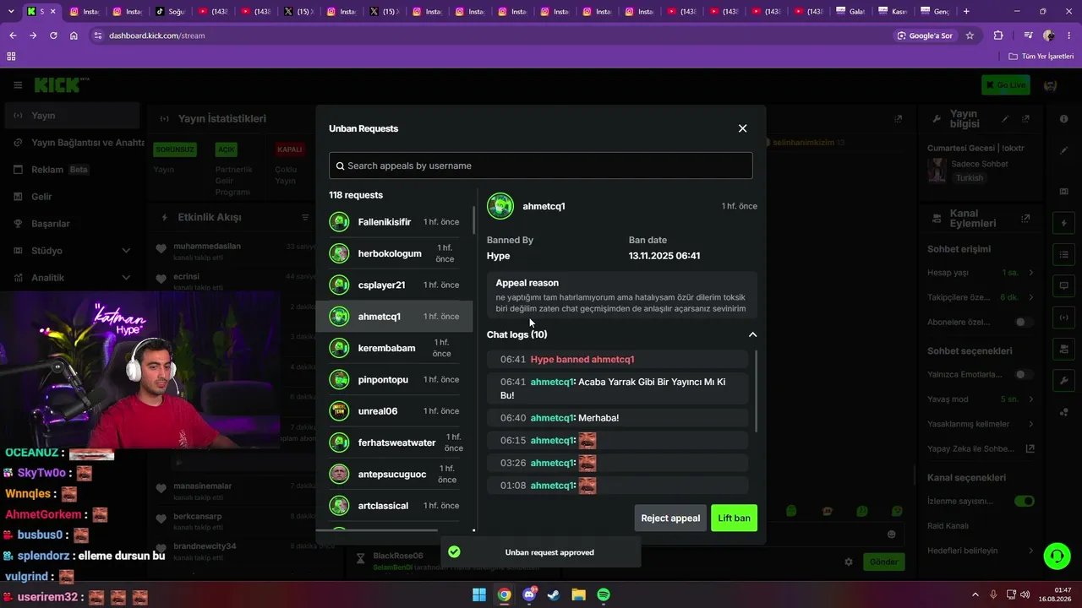Toggle Yalnızca Emotlarla switch
This screenshot has width=1082, height=608.
tap(1024, 374)
